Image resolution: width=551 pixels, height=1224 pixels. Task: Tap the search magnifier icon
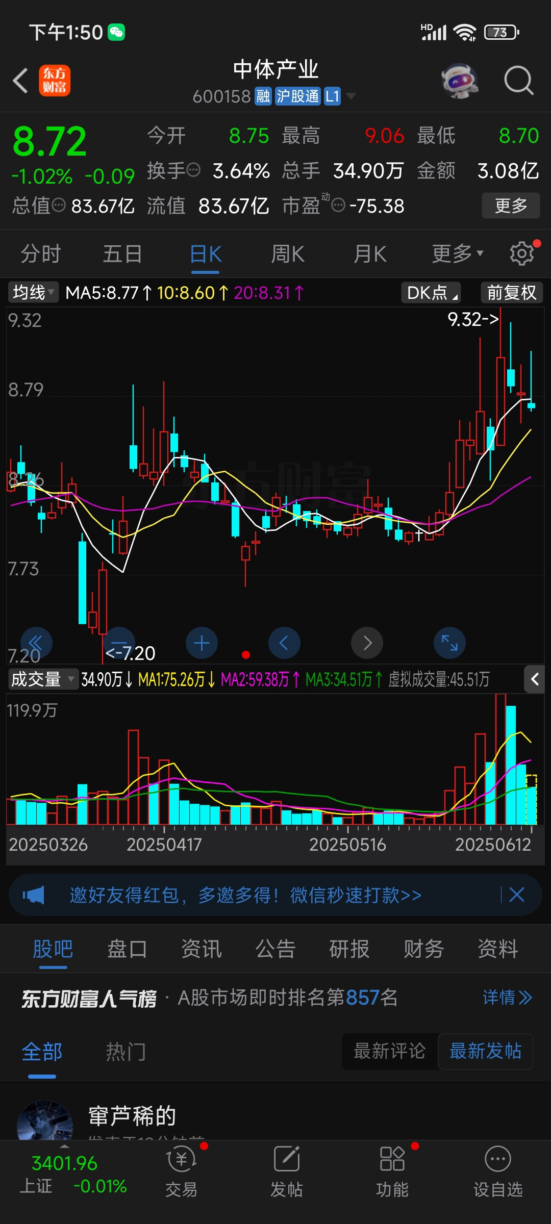coord(519,81)
